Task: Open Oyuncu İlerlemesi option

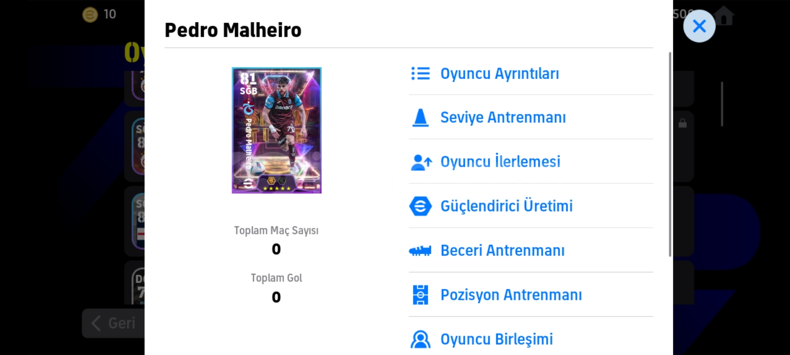Action: point(531,162)
